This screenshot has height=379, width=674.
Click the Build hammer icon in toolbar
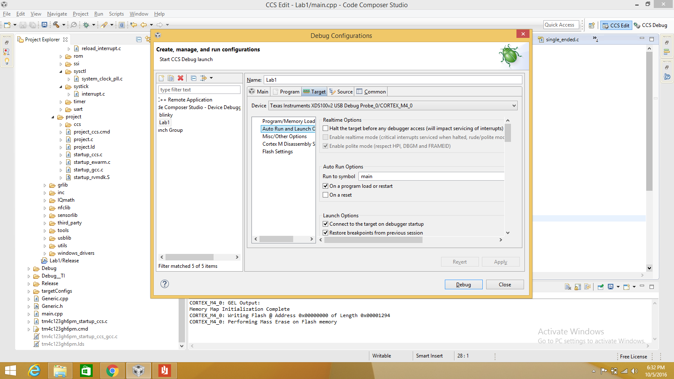56,25
